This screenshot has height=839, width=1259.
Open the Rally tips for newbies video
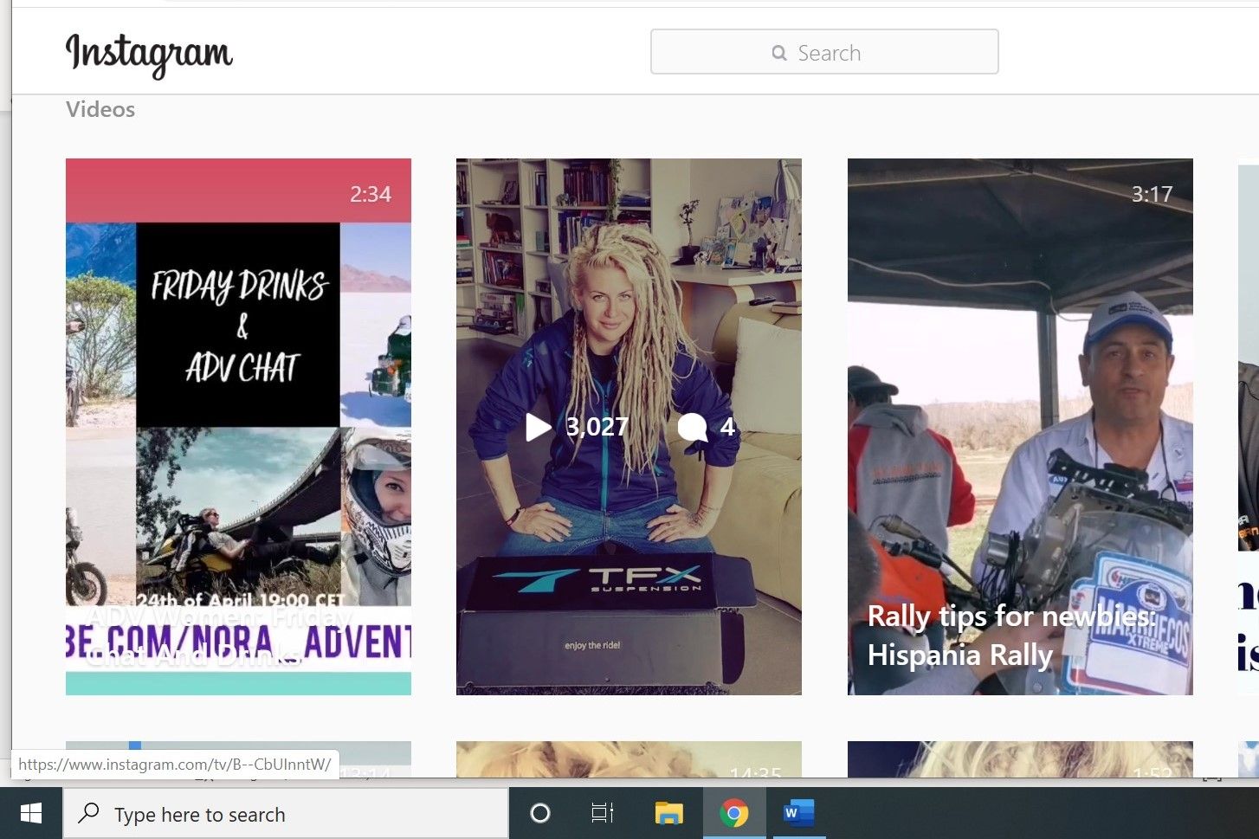pyautogui.click(x=1020, y=426)
